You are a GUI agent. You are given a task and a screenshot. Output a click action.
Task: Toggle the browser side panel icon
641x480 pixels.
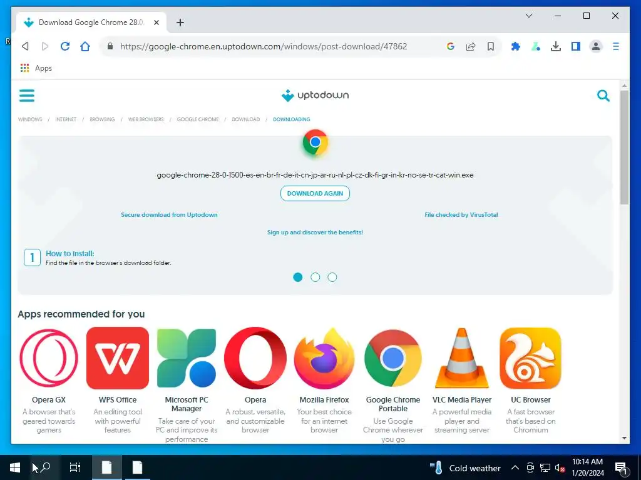click(576, 46)
